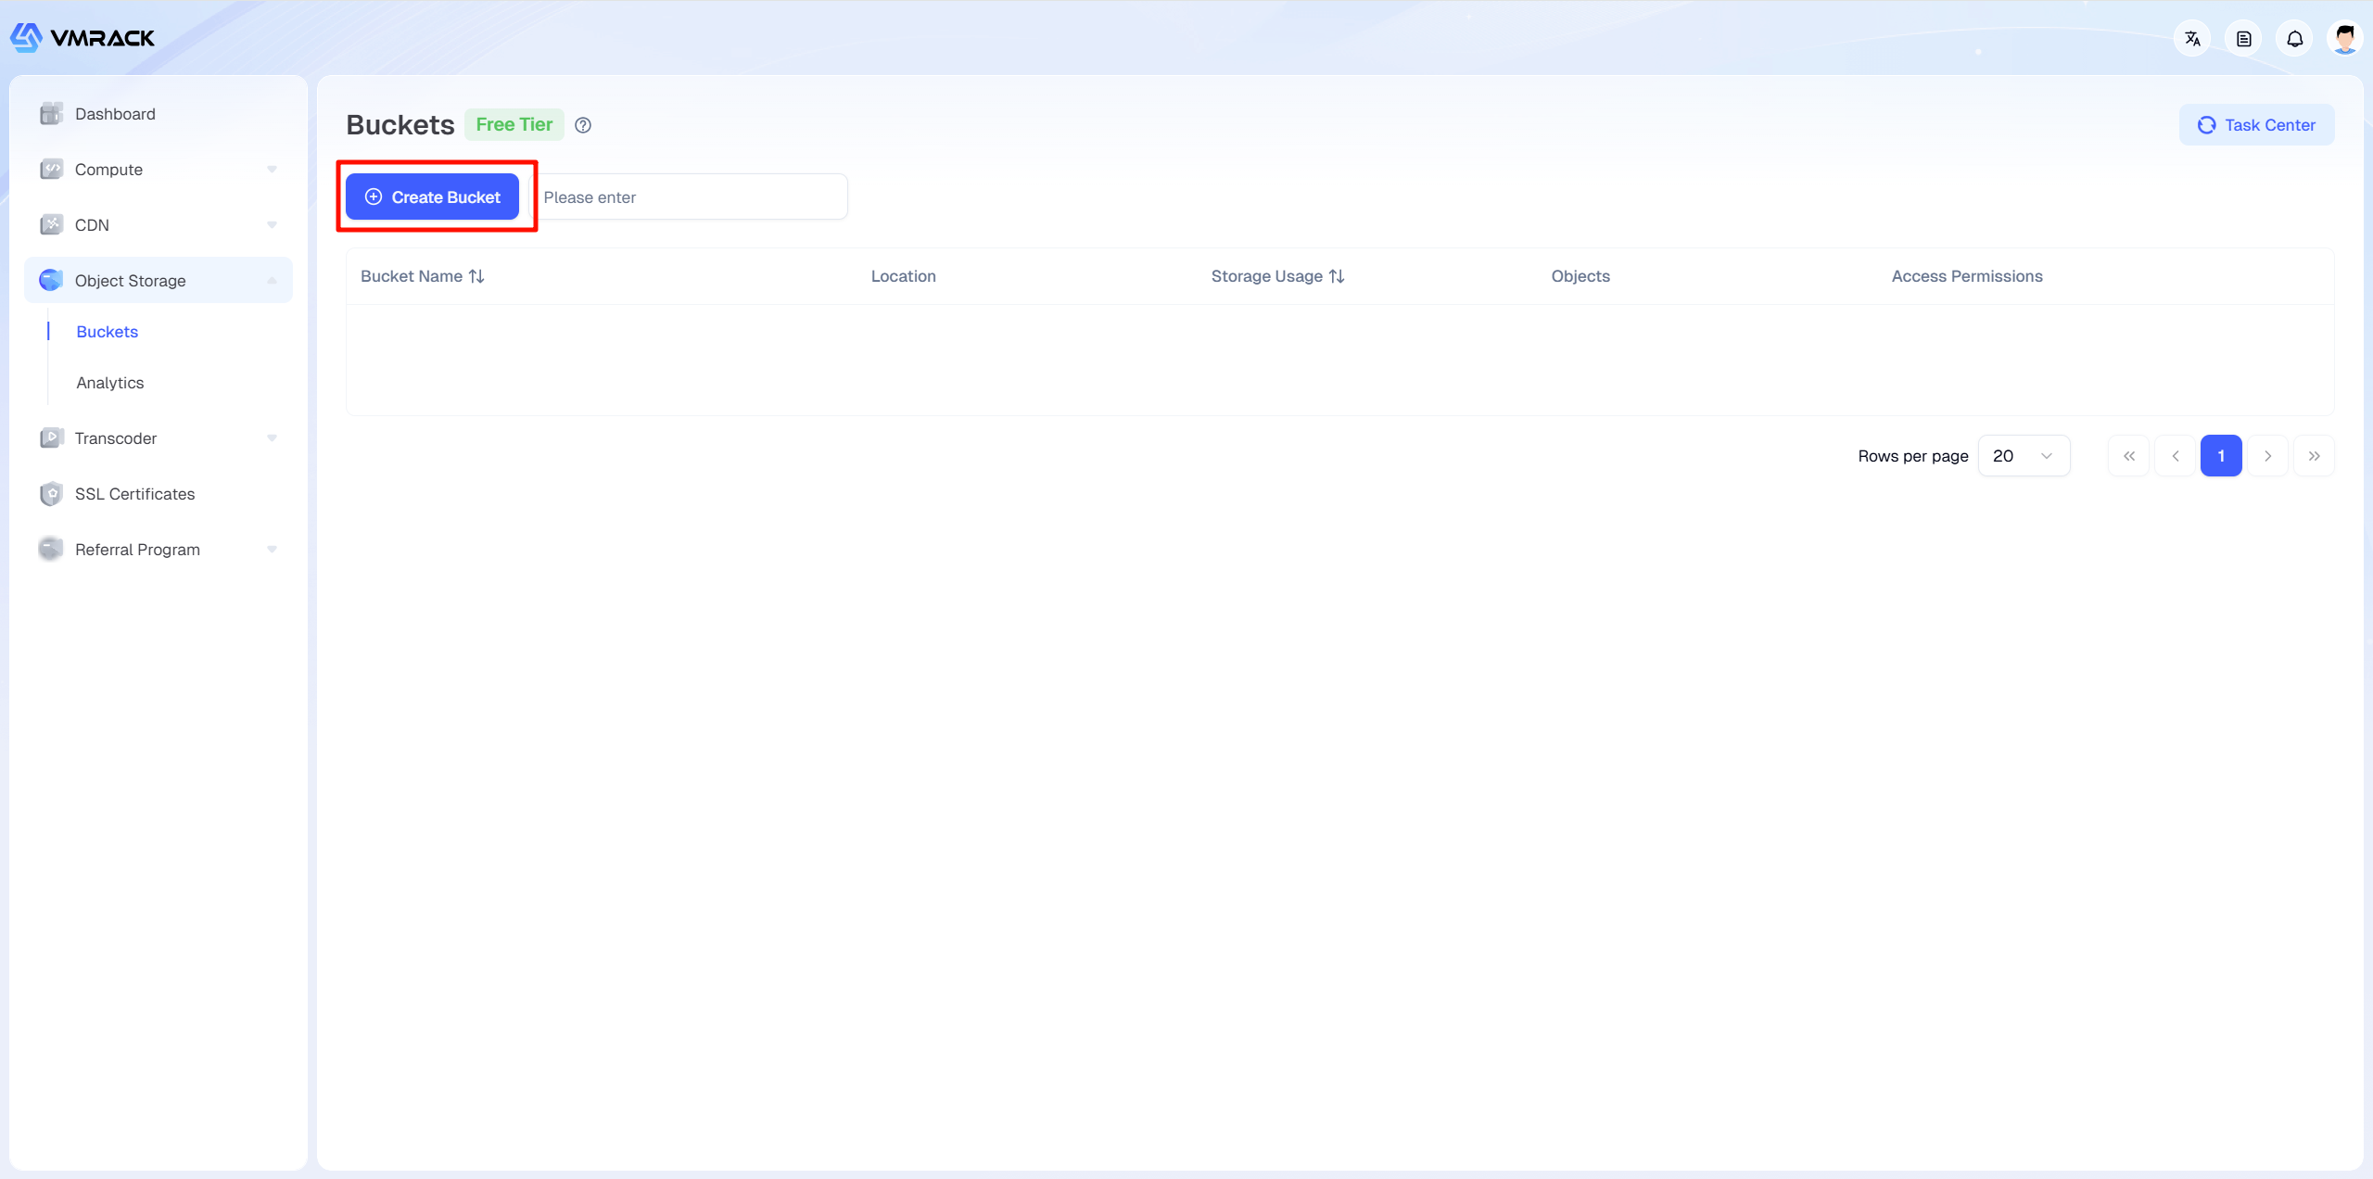The width and height of the screenshot is (2373, 1179).
Task: Sort by Bucket Name arrows
Action: point(476,276)
